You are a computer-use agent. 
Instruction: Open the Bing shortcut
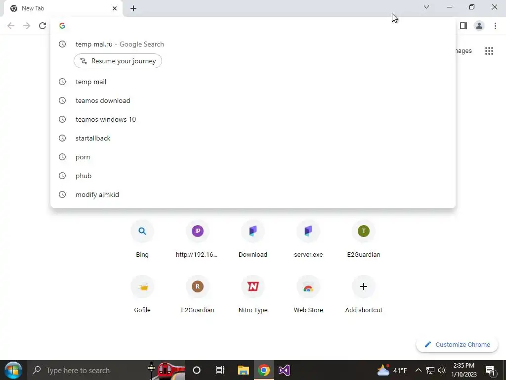point(142,239)
